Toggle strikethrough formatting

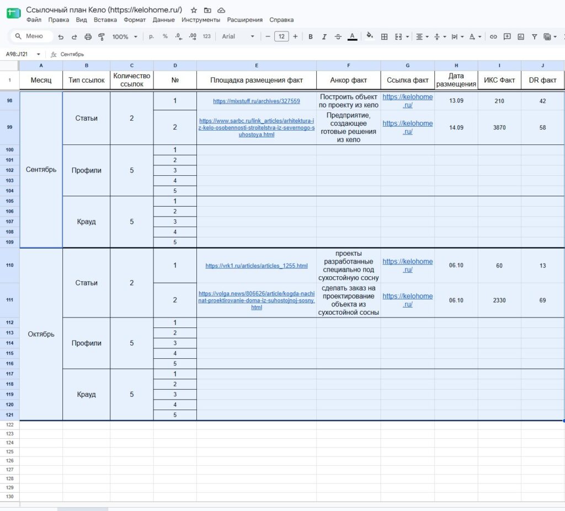pos(338,36)
